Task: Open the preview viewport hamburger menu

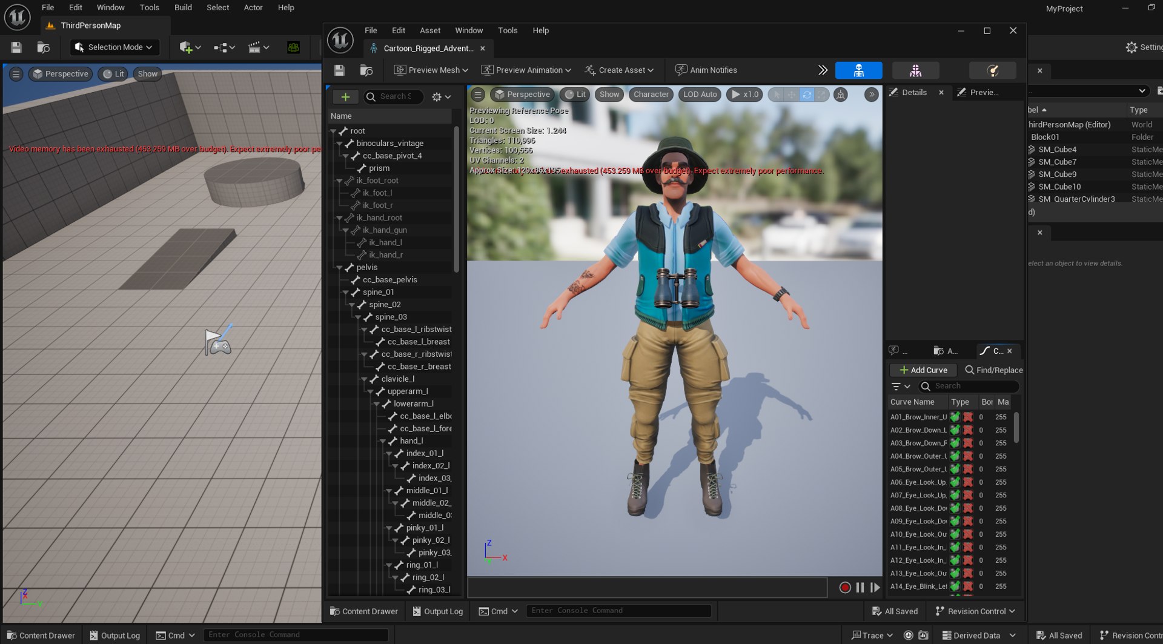Action: (478, 95)
